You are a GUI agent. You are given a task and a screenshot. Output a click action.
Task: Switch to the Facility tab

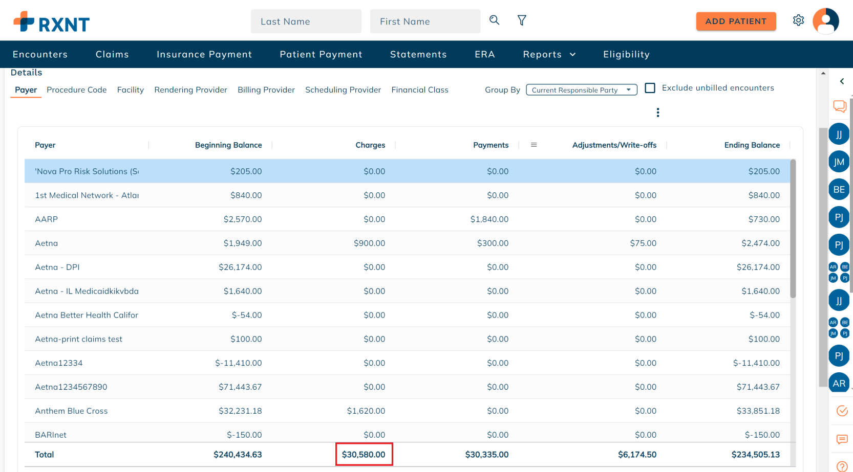pos(130,90)
